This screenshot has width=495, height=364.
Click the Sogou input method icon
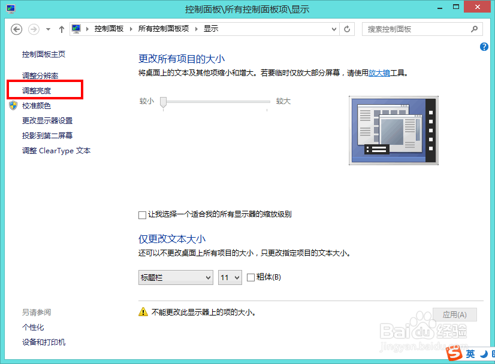click(454, 353)
